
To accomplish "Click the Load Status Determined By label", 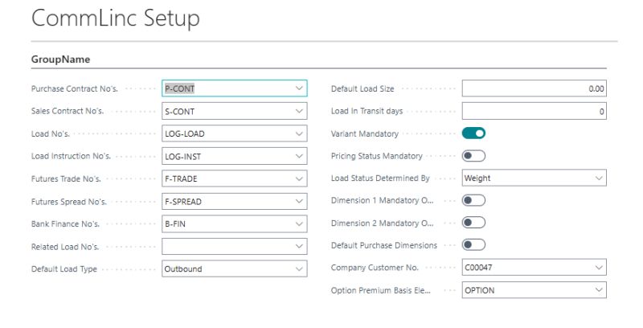I will [x=380, y=178].
